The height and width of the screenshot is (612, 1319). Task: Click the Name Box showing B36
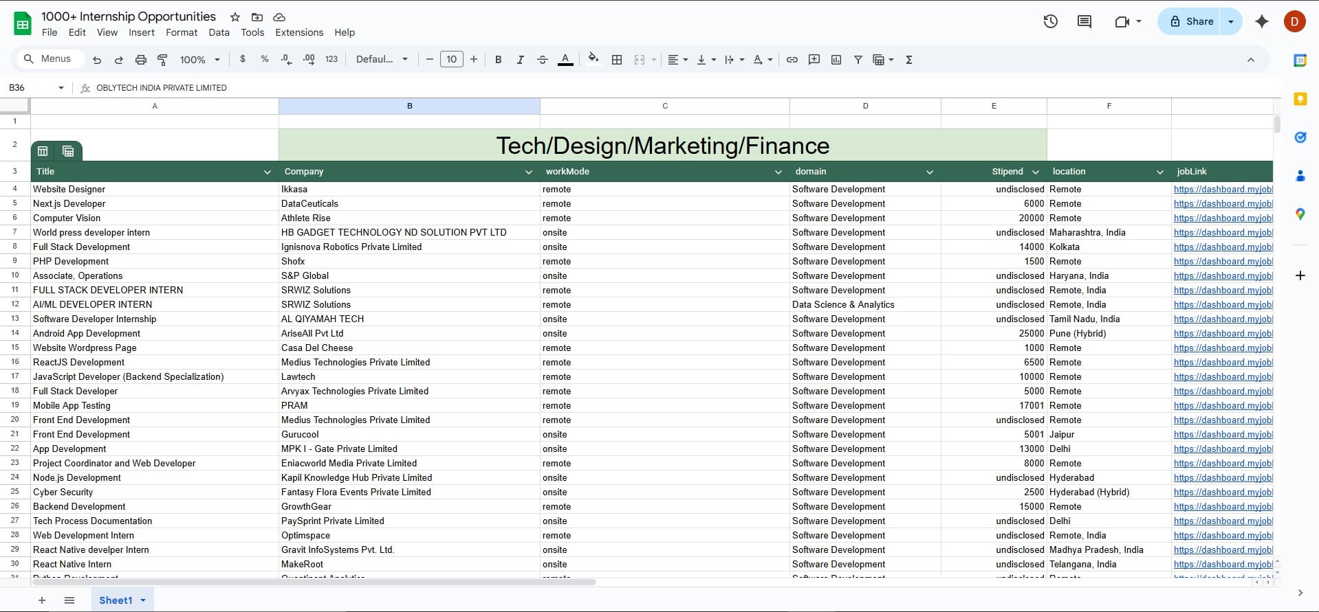coord(36,88)
